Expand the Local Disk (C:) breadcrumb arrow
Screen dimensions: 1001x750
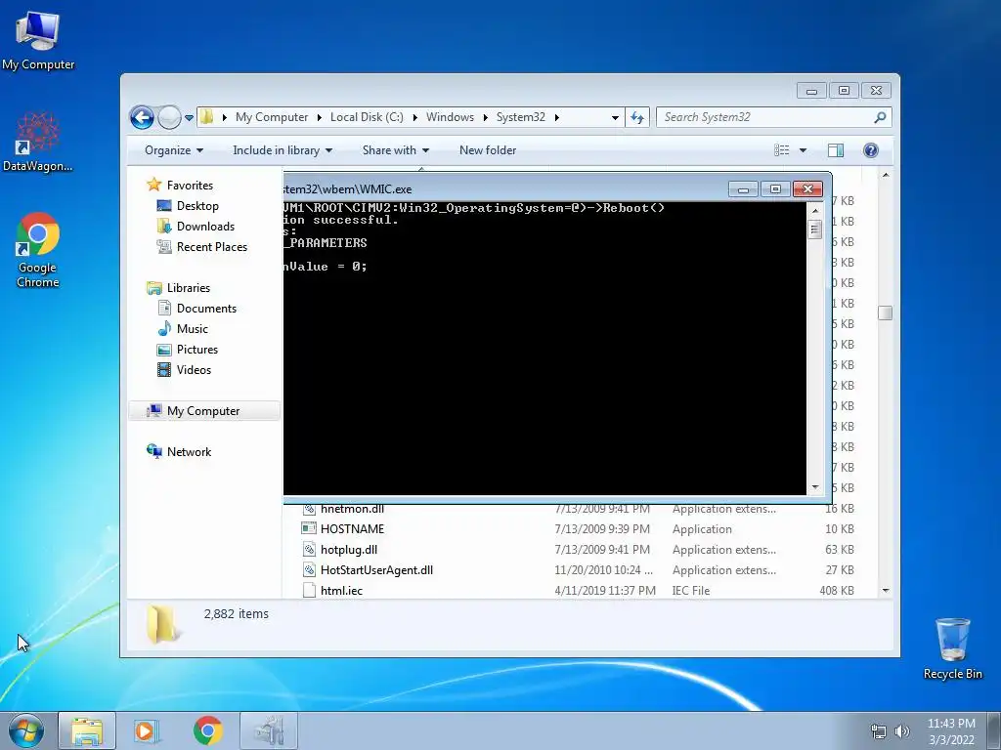(x=414, y=117)
